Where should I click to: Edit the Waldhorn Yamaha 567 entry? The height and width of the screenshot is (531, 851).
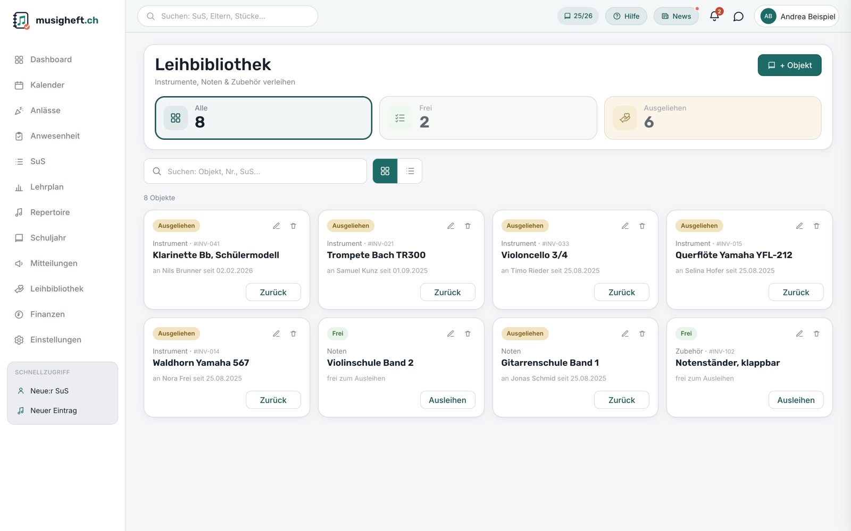click(x=277, y=333)
